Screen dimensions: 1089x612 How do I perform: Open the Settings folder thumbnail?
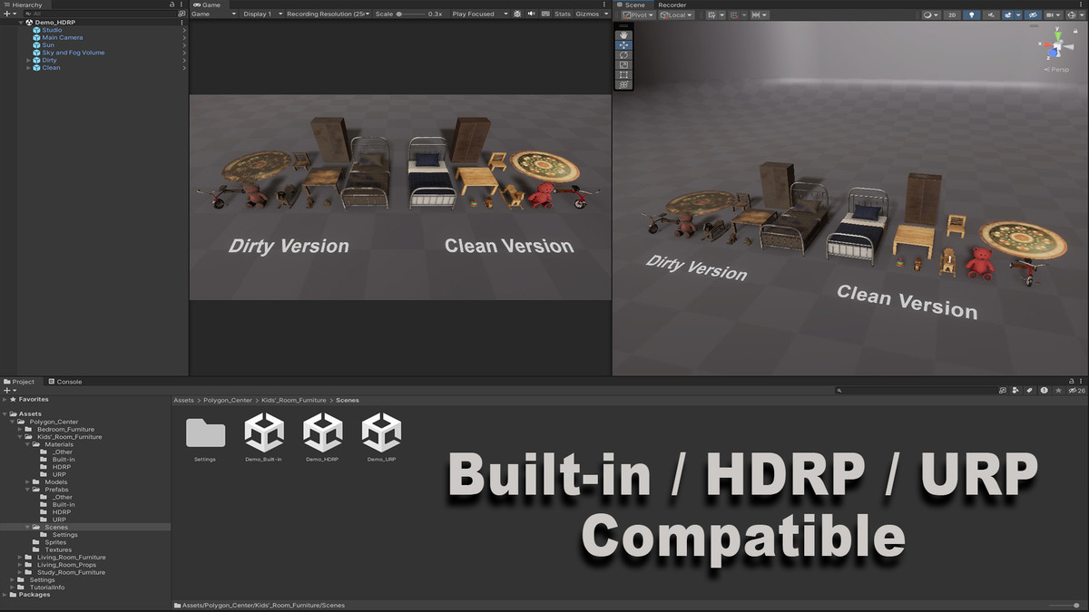pos(205,433)
